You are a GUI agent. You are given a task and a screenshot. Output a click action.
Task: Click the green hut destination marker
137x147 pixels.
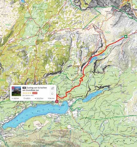[126, 37]
